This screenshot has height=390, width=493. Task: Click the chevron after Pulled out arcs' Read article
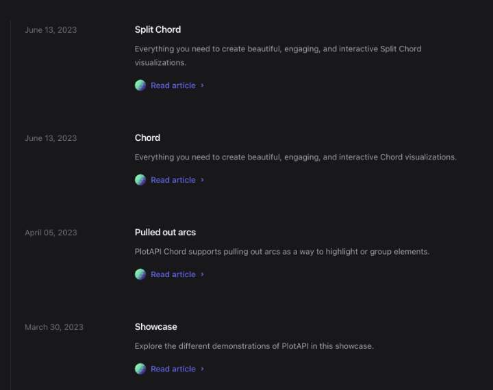click(x=203, y=274)
